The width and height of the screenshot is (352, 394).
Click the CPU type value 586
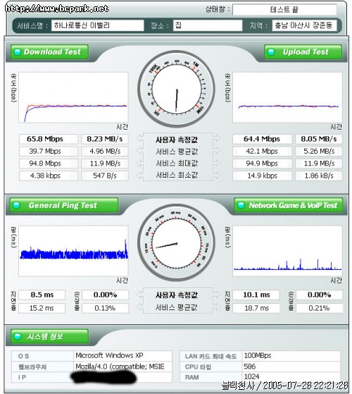(x=250, y=367)
